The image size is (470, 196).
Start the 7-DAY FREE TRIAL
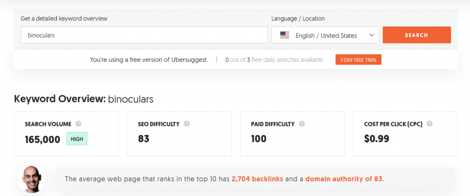358,60
